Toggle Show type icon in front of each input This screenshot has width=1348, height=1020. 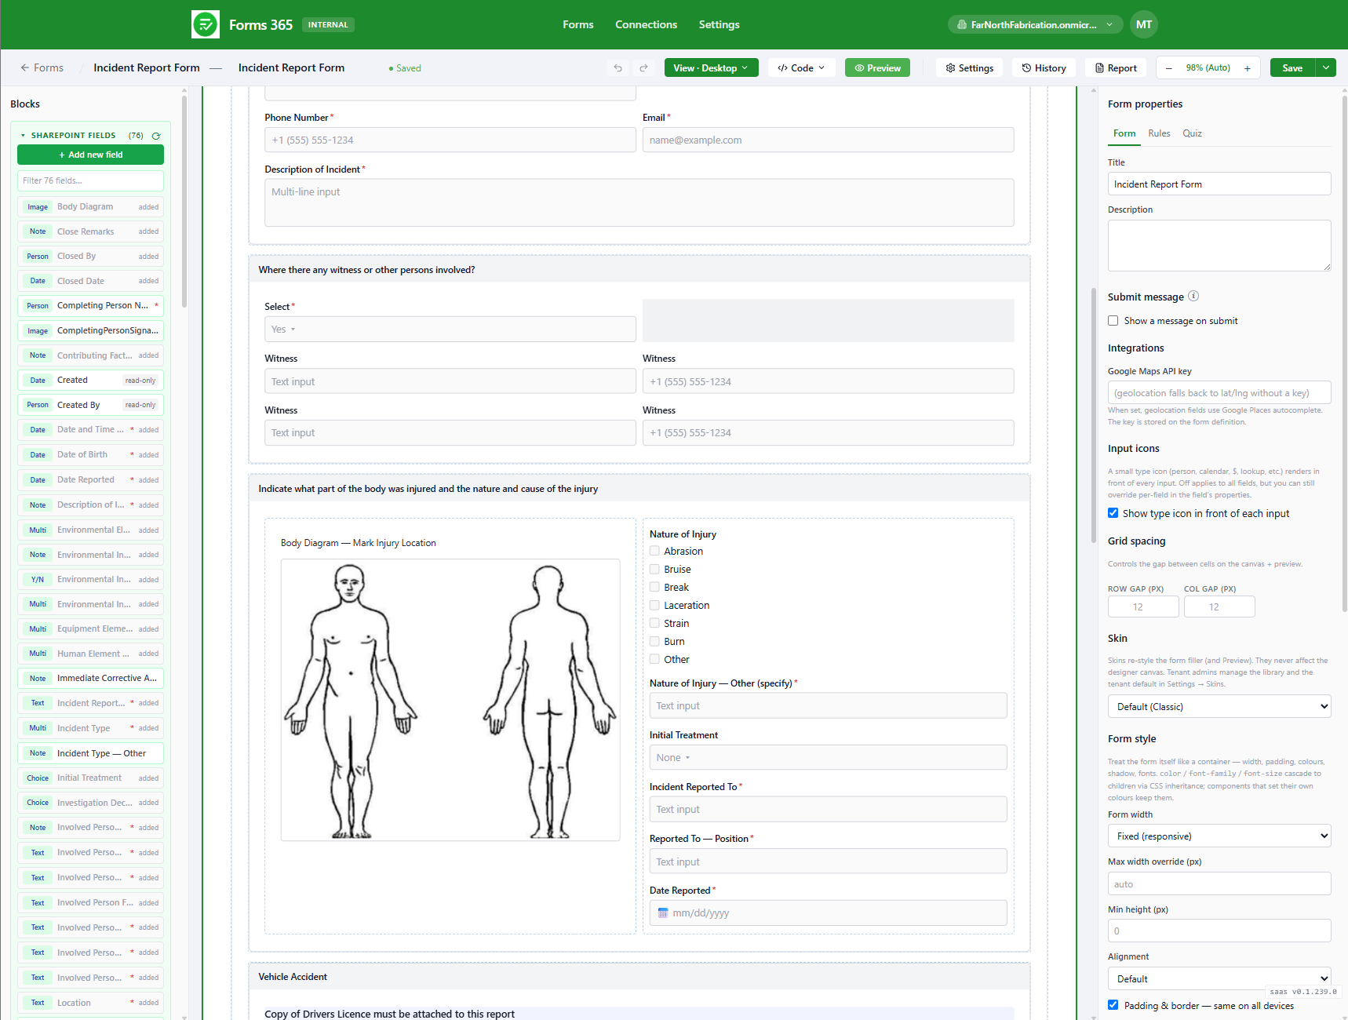pos(1113,513)
